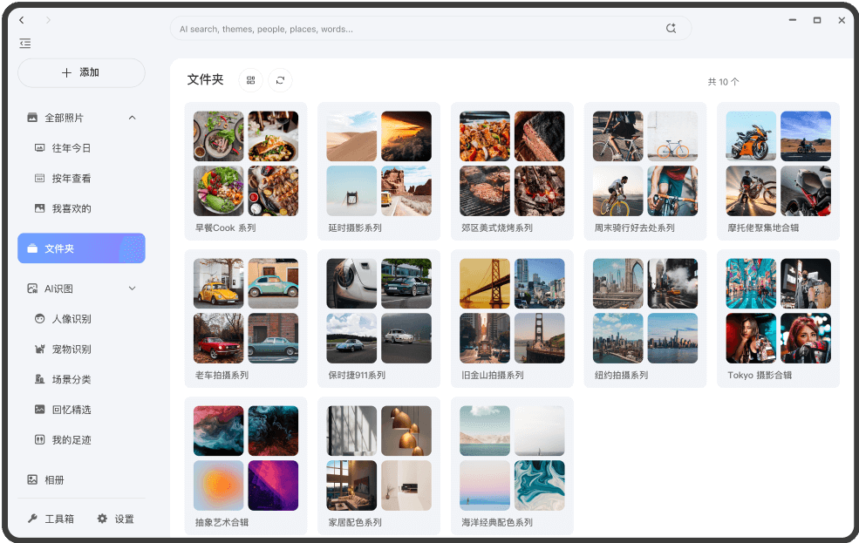859x543 pixels.
Task: Open 设置 gear icon
Action: [x=102, y=519]
